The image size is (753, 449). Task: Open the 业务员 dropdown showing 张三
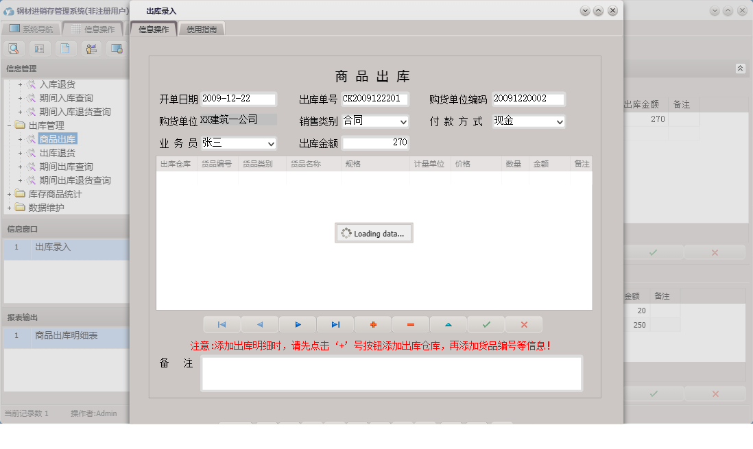tap(272, 143)
